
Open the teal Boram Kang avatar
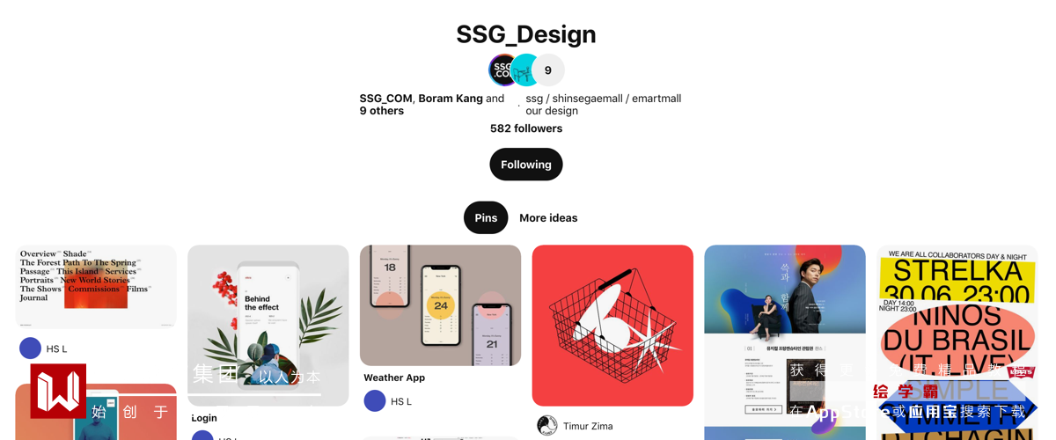click(525, 70)
